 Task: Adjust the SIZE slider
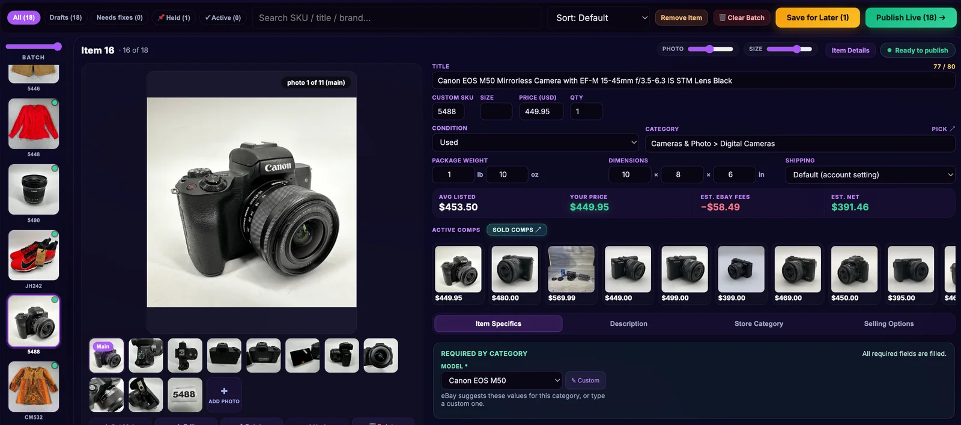coord(789,49)
